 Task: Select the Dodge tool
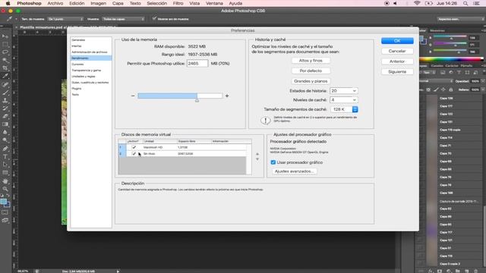5,140
